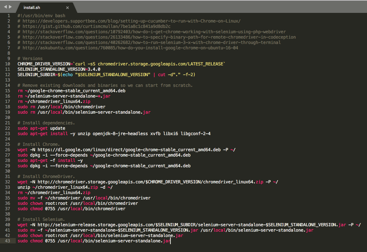Click 'rm ~/chromedriver_linux64.zip' on line 17
The width and height of the screenshot is (367, 252).
(x=54, y=102)
